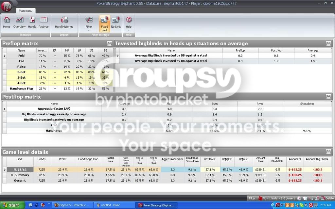Expand hidden system tray icons
335x209 pixels.
tap(273, 205)
